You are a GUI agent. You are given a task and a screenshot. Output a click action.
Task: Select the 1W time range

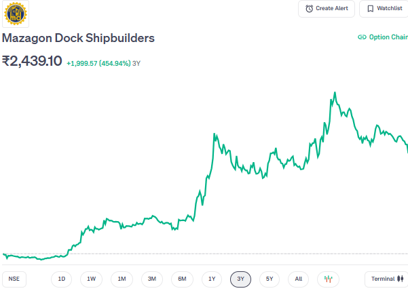(91, 279)
